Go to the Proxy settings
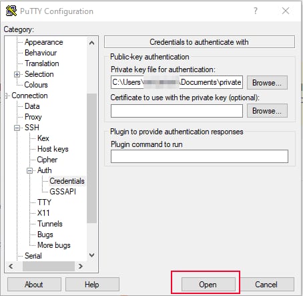Viewport: 303px width, 296px height. (33, 117)
